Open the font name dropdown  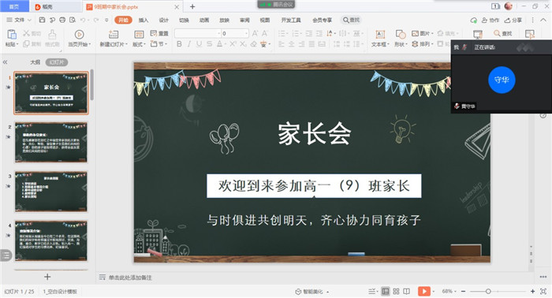(x=218, y=33)
